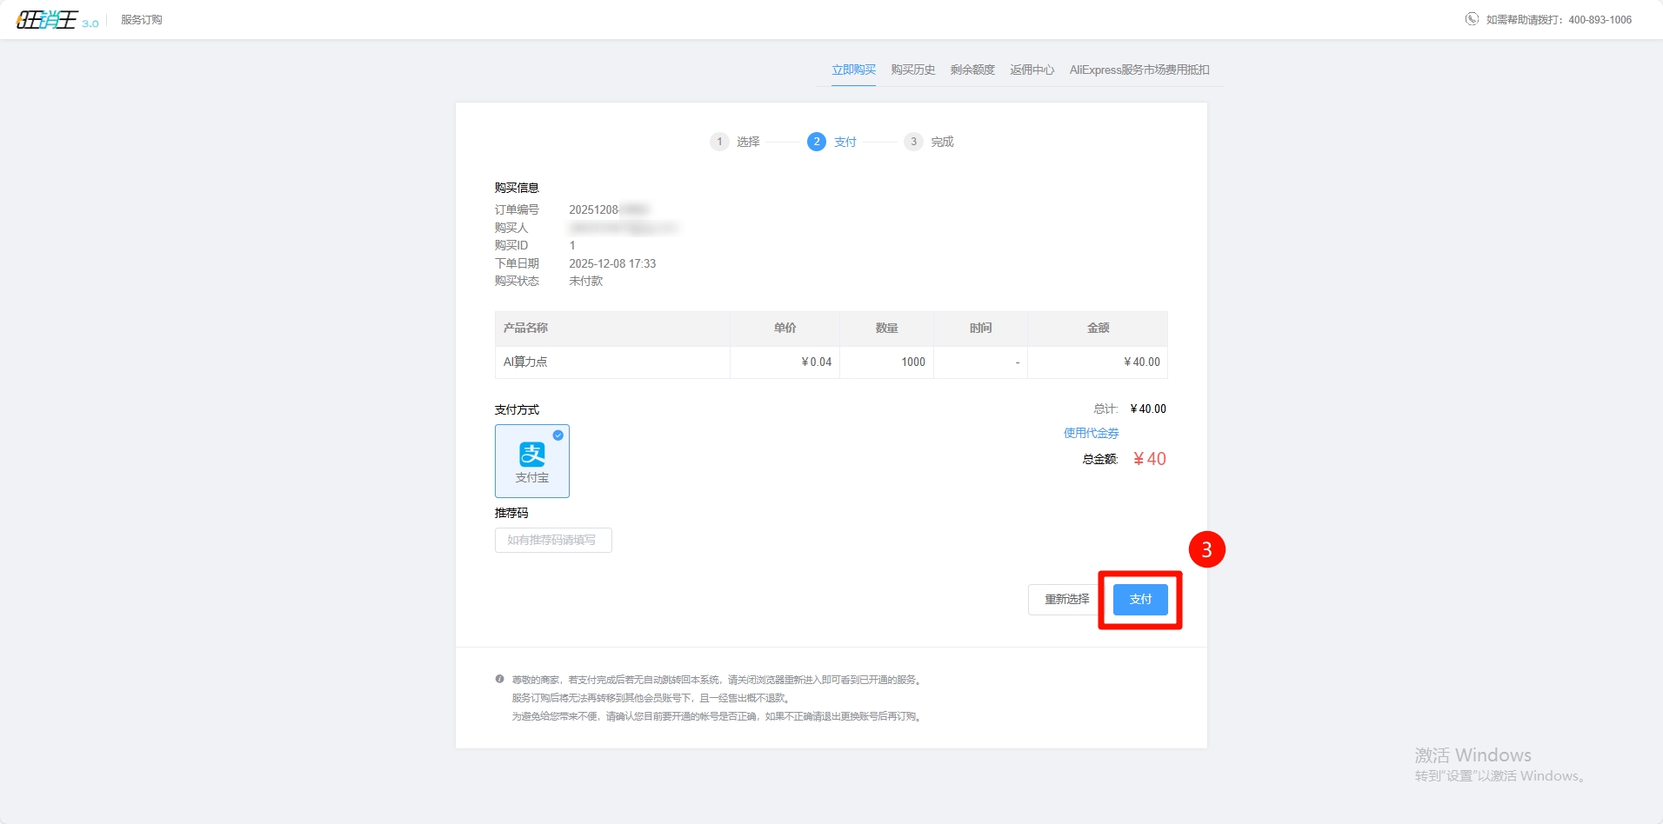1663x824 pixels.
Task: Click the 旺销王 3.0 logo
Action: [x=57, y=20]
